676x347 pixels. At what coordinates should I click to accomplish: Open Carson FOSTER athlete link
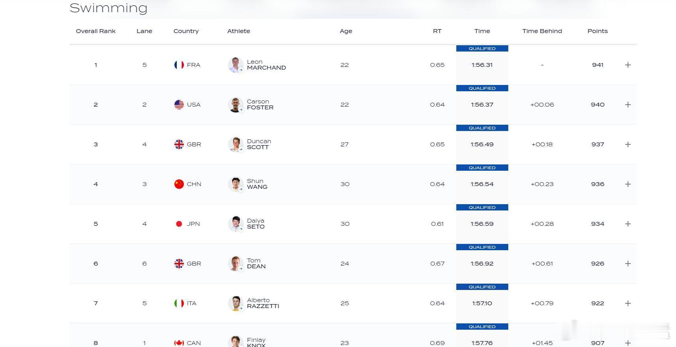pos(260,105)
